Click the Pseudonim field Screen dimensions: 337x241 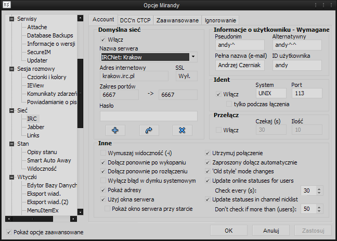pos(240,45)
